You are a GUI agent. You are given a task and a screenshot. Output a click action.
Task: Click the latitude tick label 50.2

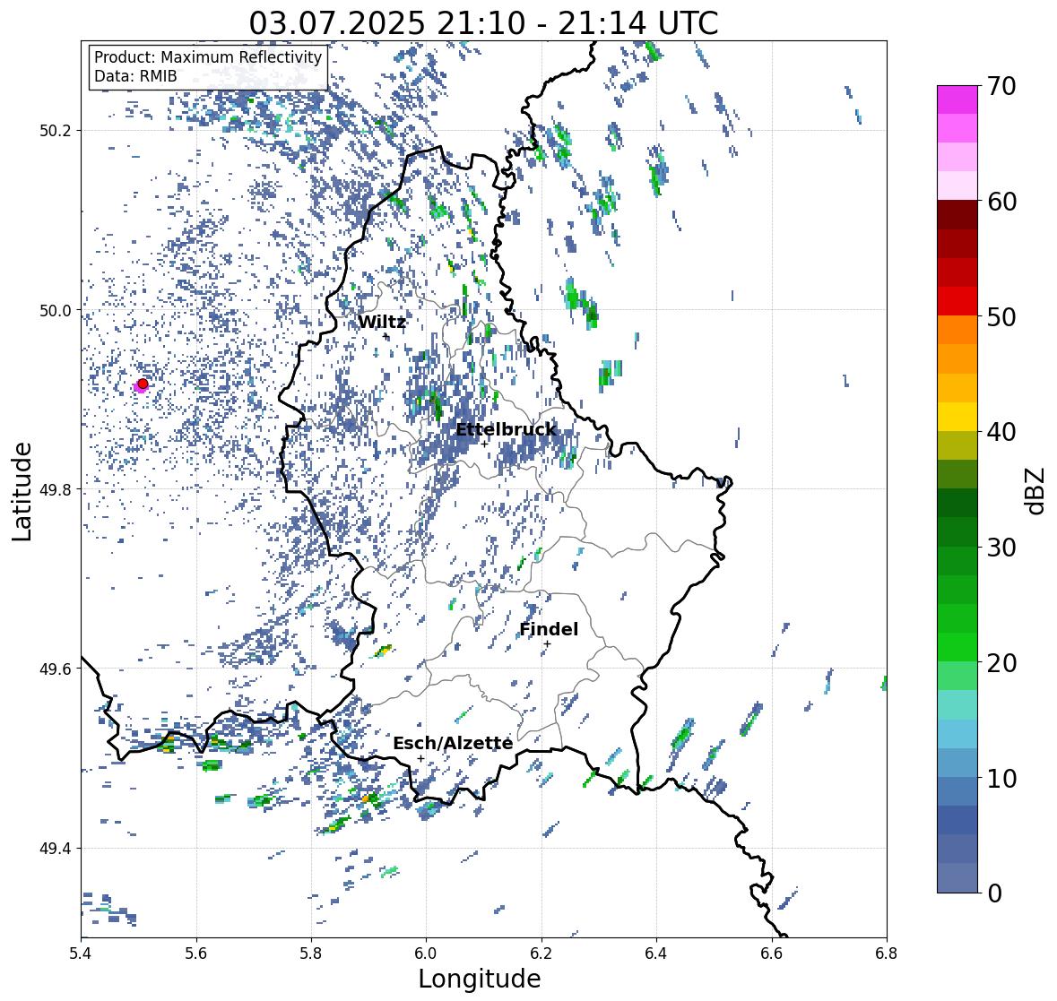(56, 131)
